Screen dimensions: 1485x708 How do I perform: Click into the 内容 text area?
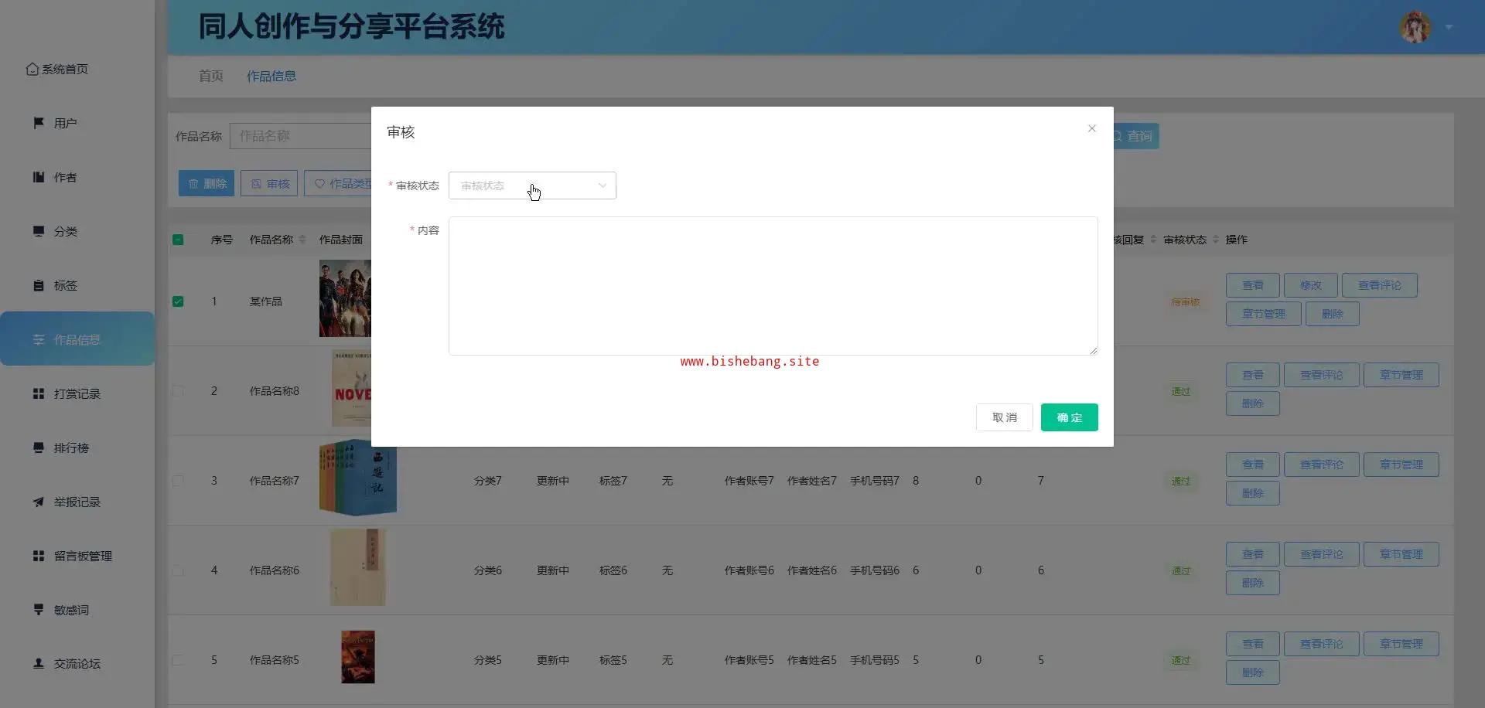point(773,286)
